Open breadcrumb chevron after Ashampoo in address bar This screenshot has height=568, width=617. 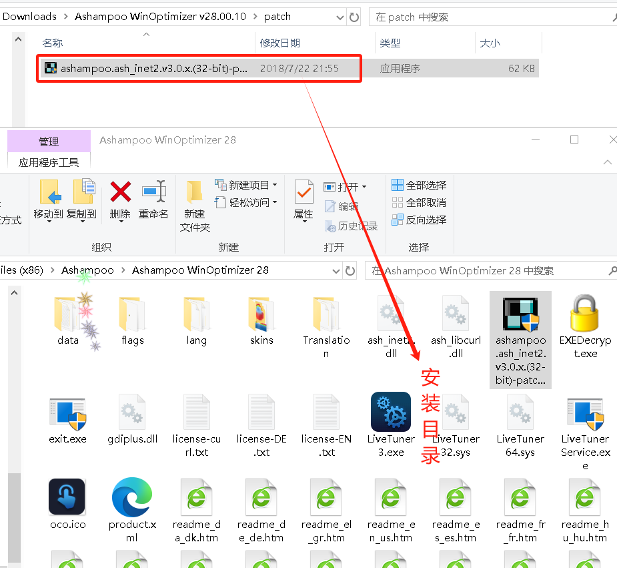123,270
